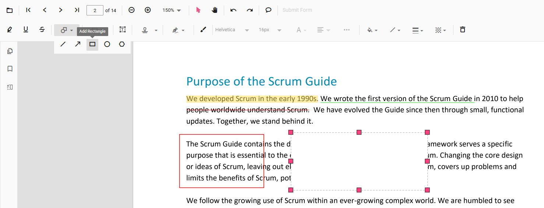
Task: Toggle the underline annotation tool
Action: (26, 30)
